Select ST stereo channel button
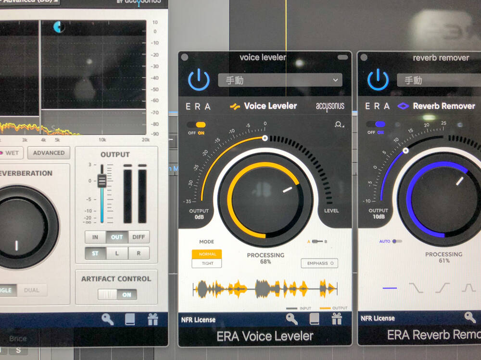 click(x=95, y=253)
